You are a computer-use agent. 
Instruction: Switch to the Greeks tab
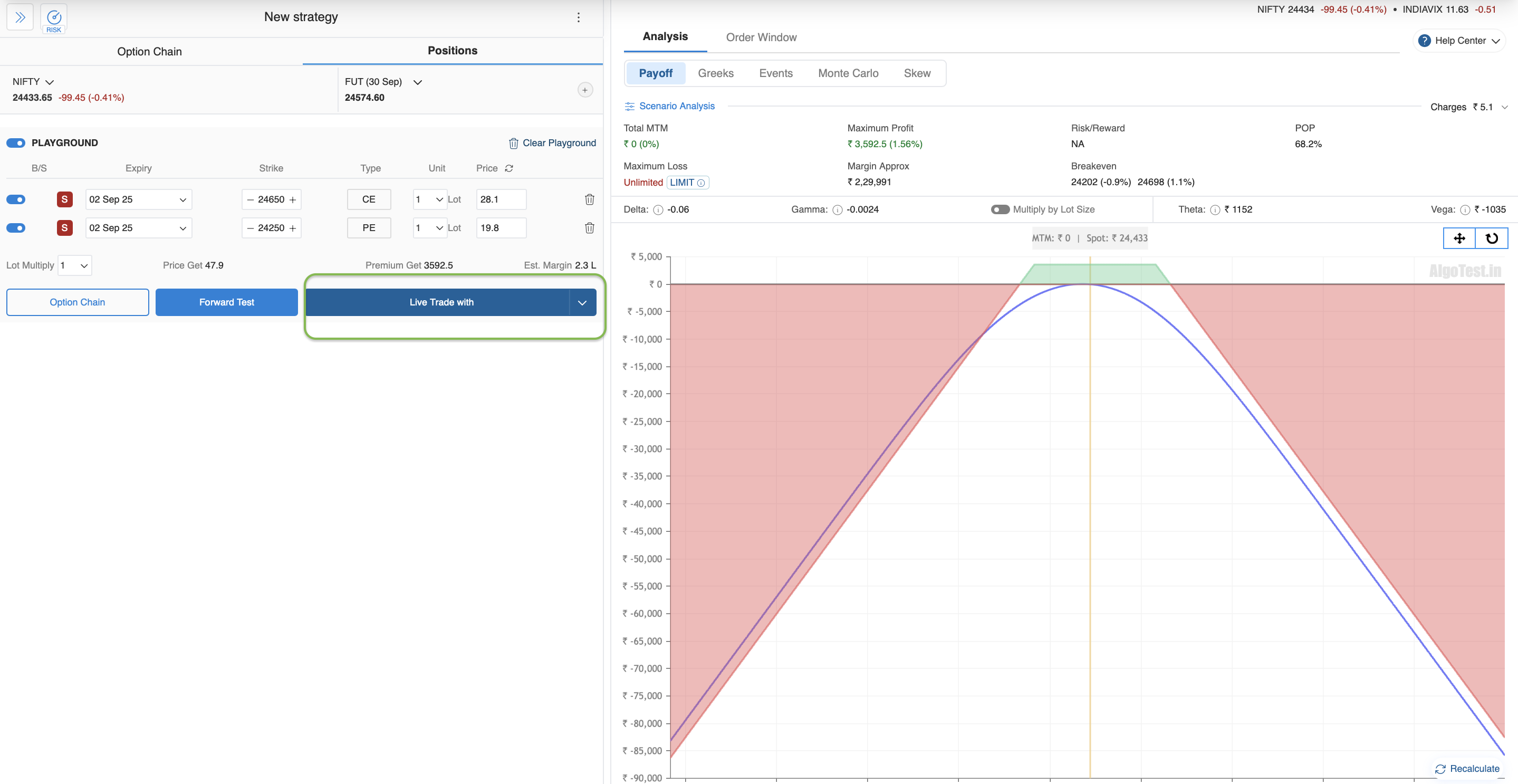pyautogui.click(x=715, y=73)
